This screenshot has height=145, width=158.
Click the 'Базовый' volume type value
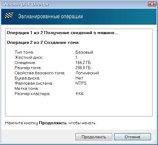(84, 52)
